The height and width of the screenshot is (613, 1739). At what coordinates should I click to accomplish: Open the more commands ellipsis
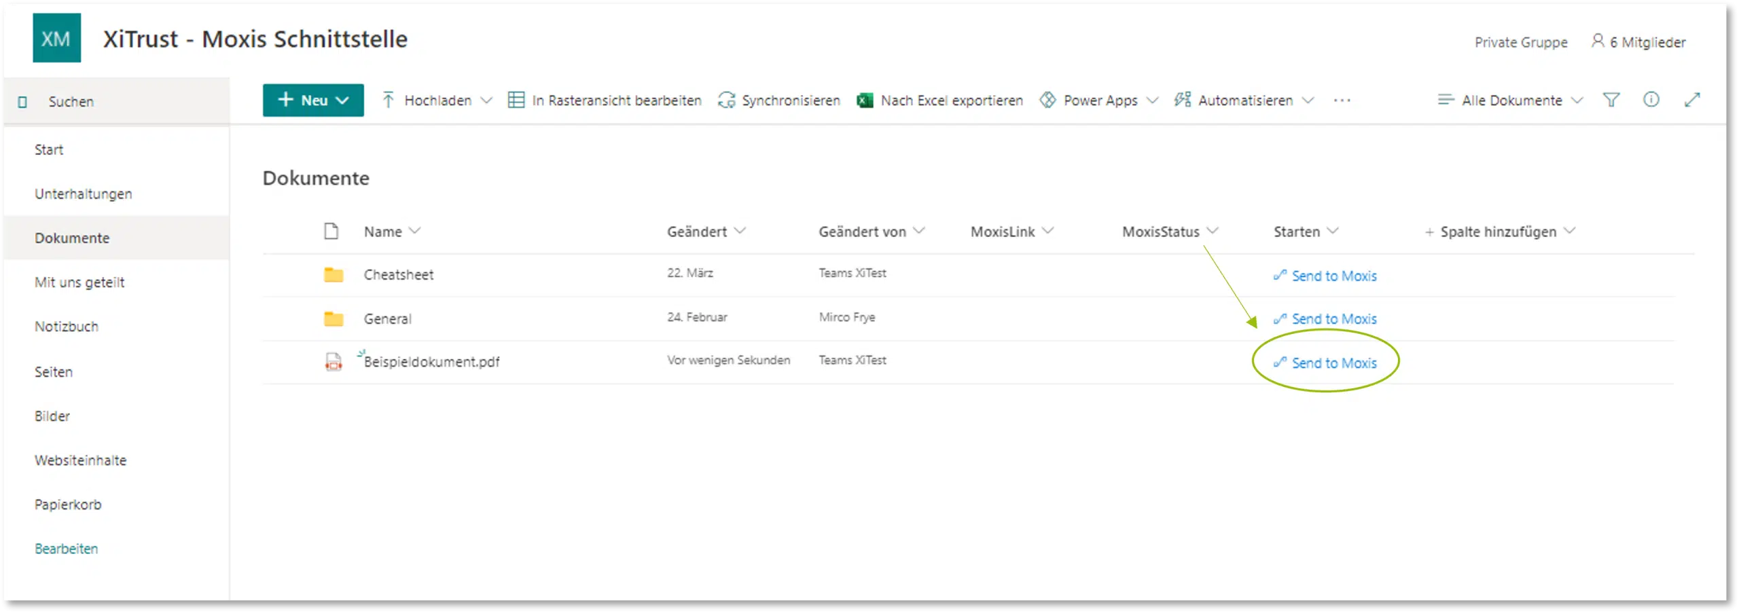(x=1342, y=100)
